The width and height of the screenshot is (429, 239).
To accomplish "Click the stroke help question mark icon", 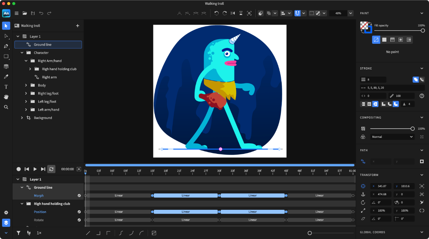I will click(x=422, y=96).
